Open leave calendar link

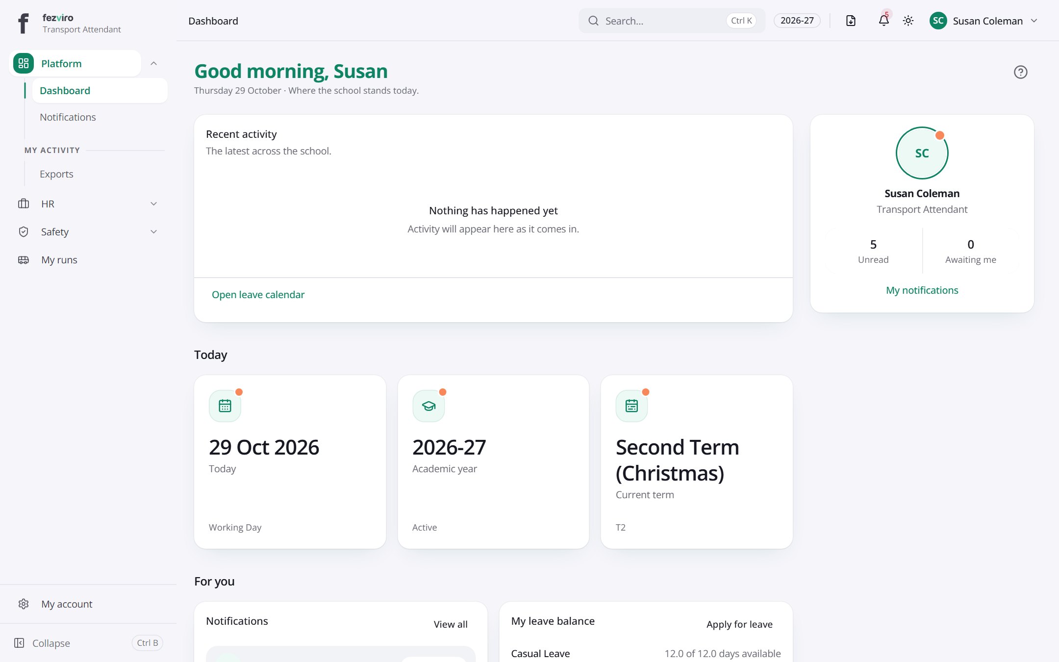pyautogui.click(x=258, y=295)
